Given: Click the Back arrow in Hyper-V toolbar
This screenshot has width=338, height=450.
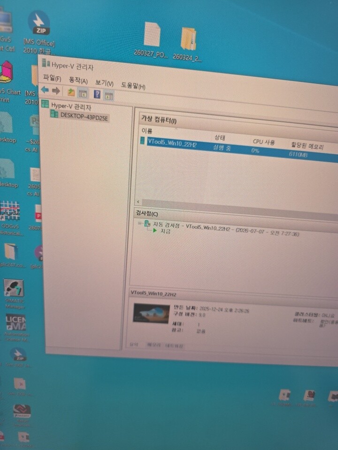Looking at the screenshot, I should point(45,90).
